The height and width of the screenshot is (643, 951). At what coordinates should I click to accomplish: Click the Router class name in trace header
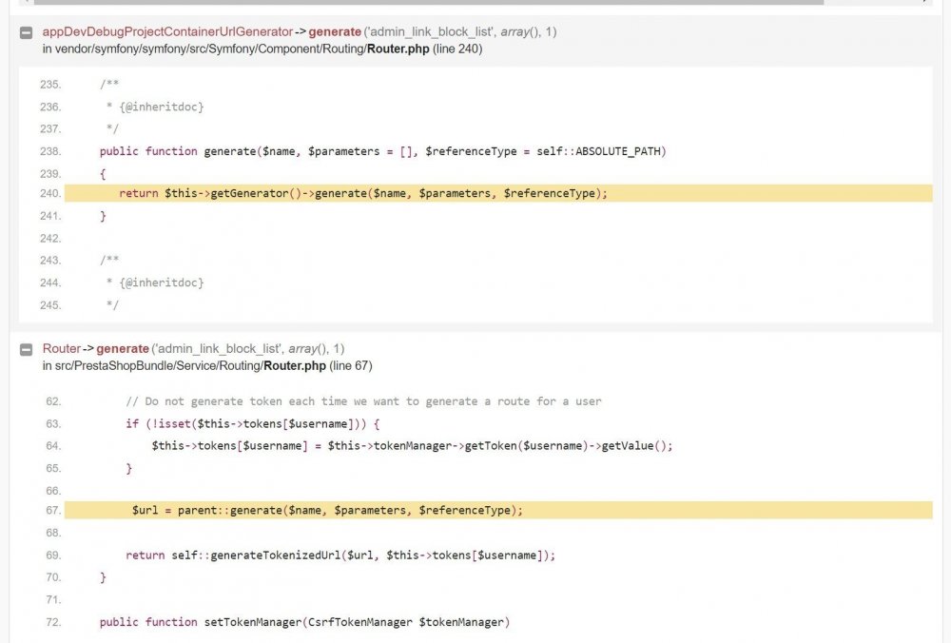click(61, 349)
